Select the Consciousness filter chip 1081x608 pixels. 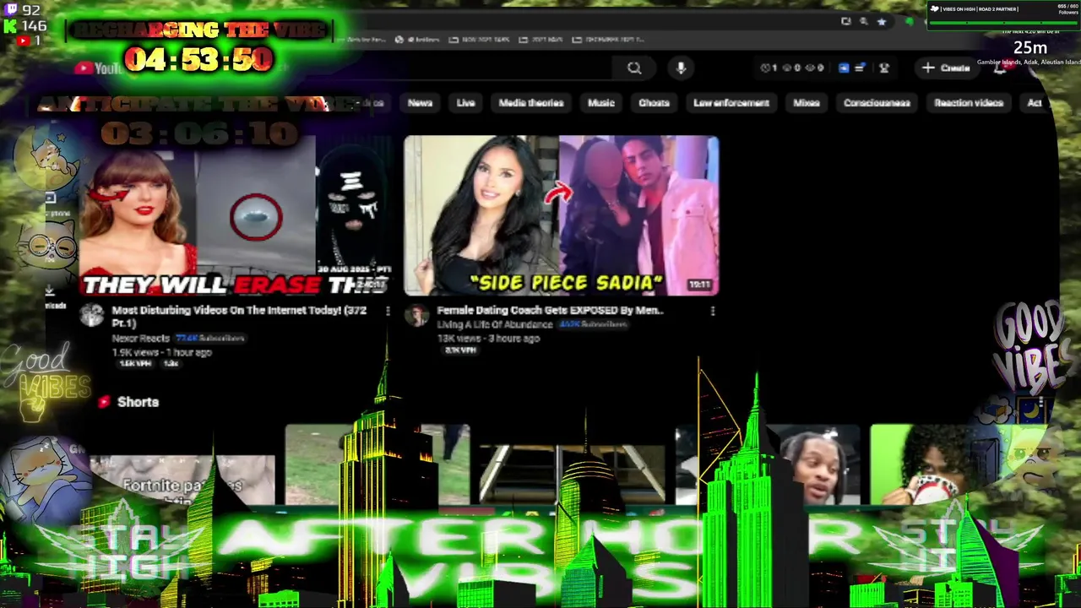point(877,103)
